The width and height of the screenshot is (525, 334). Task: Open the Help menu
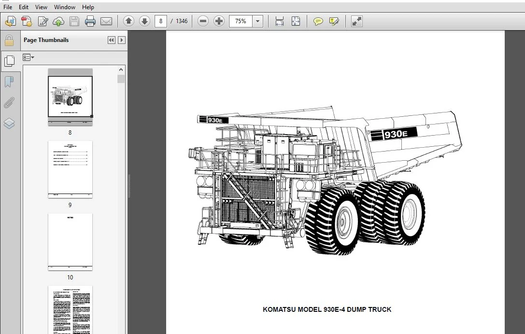tap(88, 7)
